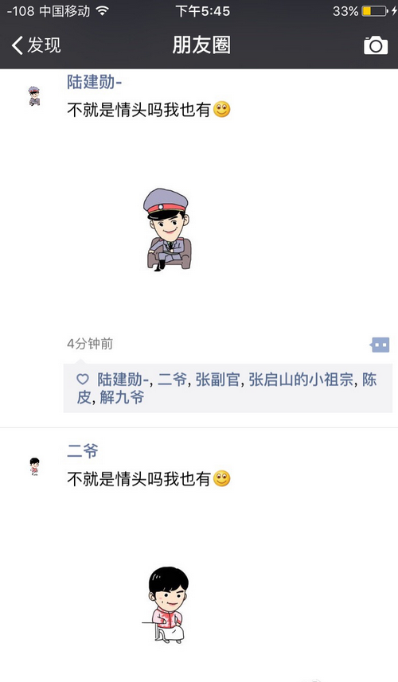Tap the battery indicator in status bar
398x682 pixels.
pyautogui.click(x=374, y=11)
